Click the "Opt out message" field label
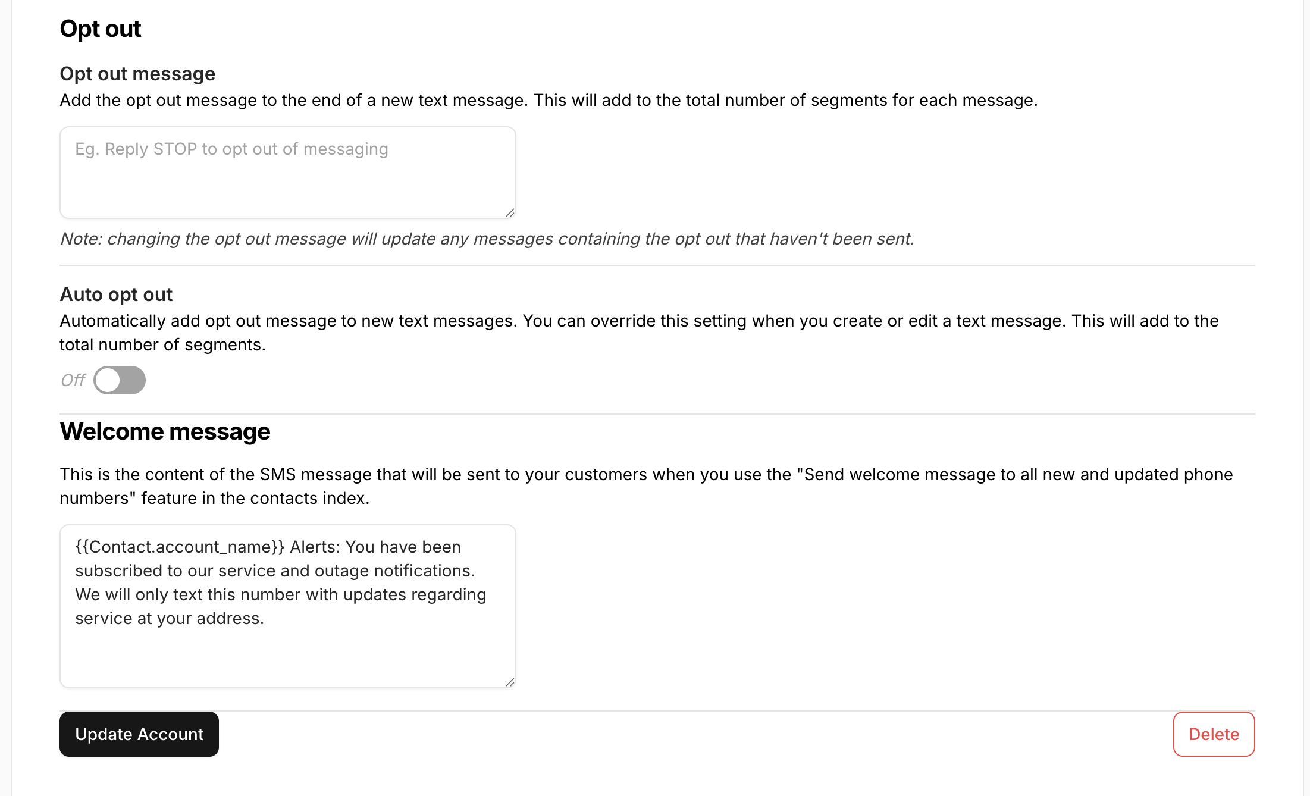Screen dimensions: 1310x796 tap(137, 74)
